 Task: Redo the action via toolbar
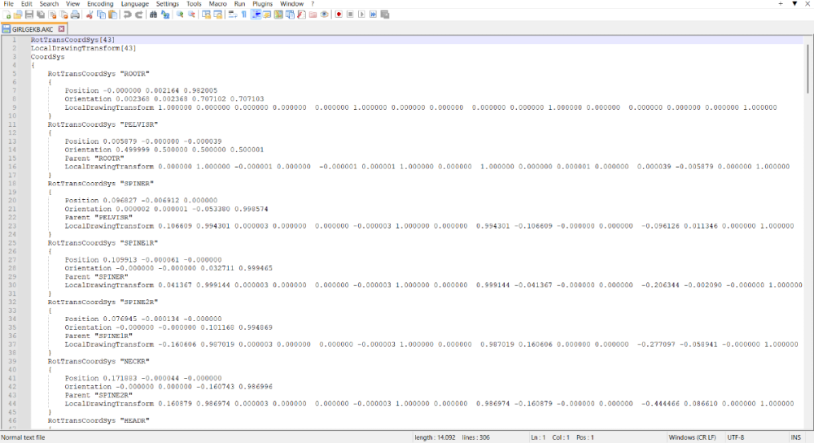(x=139, y=15)
